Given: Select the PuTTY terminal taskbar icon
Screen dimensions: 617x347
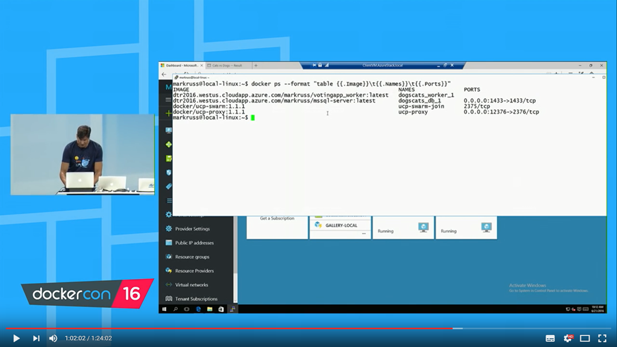Looking at the screenshot, I should [x=233, y=309].
